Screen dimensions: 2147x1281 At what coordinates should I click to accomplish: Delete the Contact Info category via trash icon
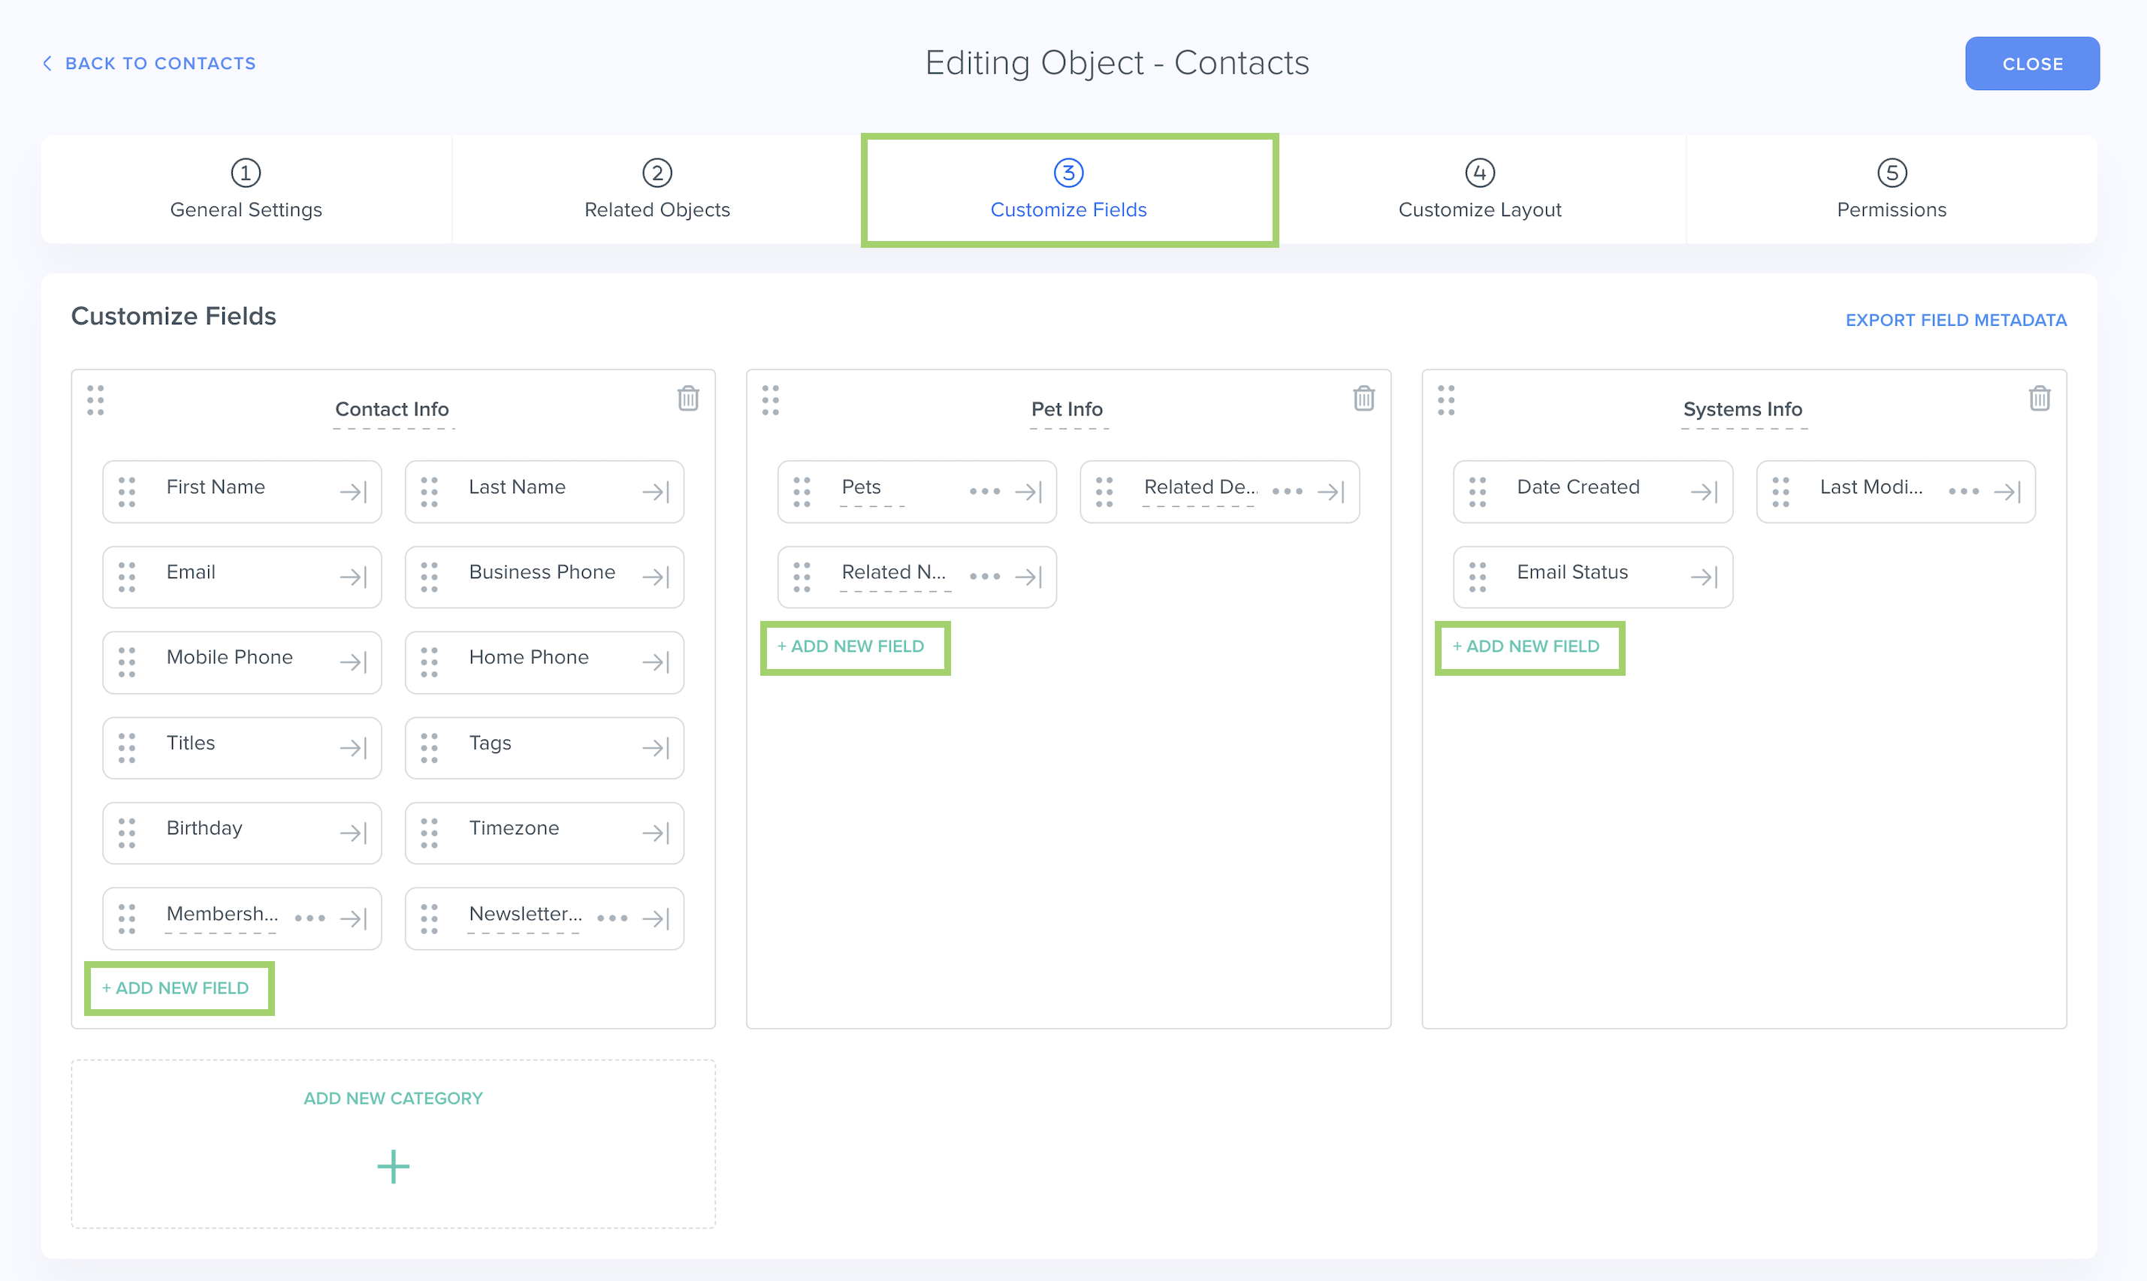687,399
